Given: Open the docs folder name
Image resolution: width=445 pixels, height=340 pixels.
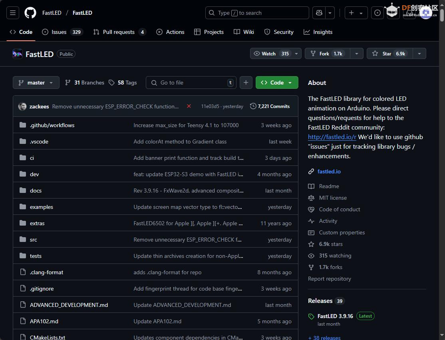Looking at the screenshot, I should (36, 191).
